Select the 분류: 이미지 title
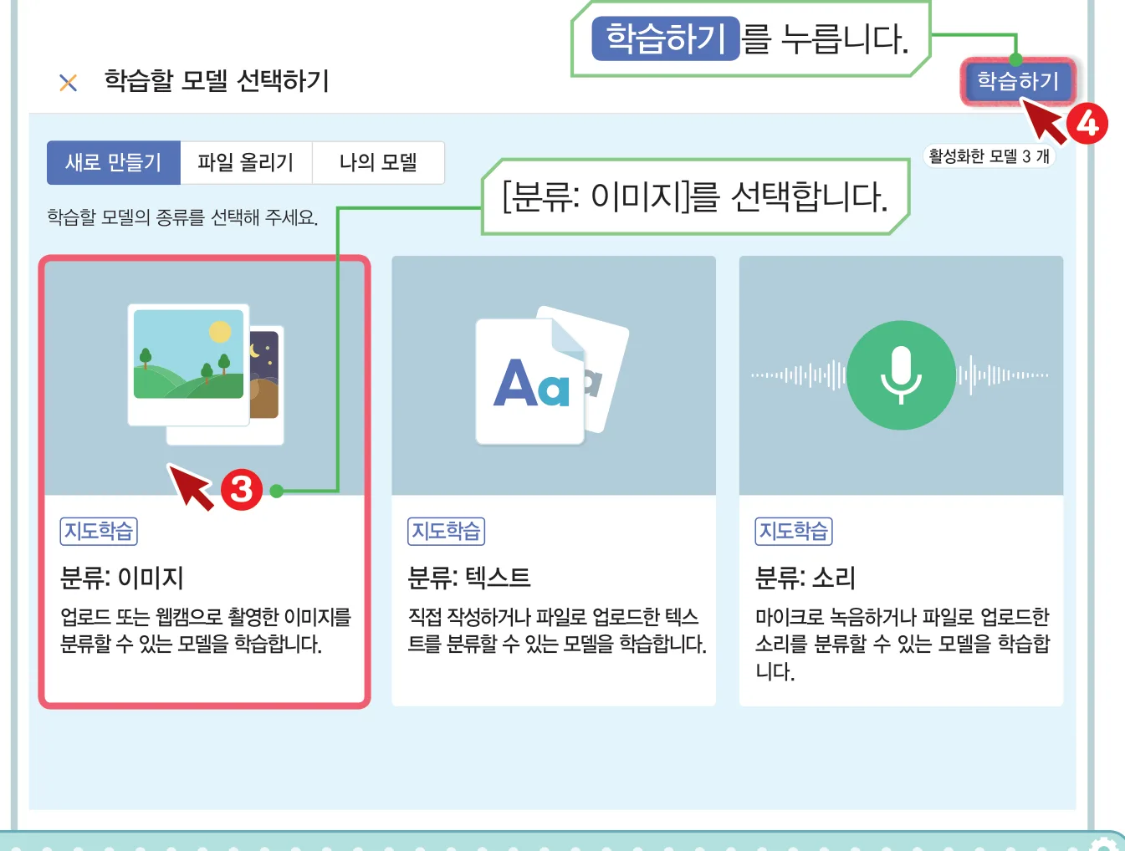1125x851 pixels. 122,578
